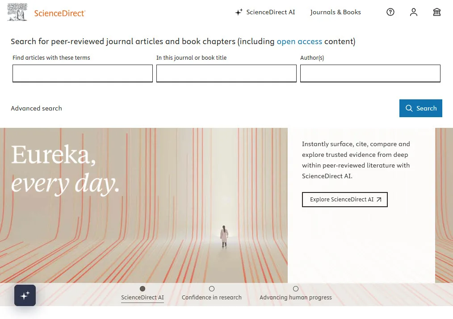Click the Search button
Screen dimensions: 453x319
(x=420, y=108)
